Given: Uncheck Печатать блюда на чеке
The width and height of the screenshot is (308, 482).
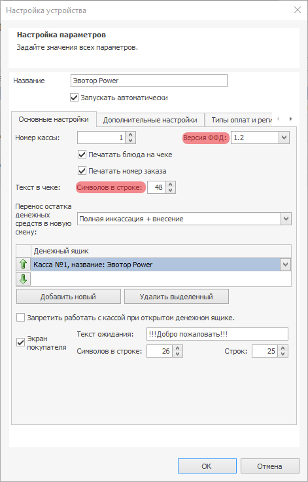Looking at the screenshot, I should [x=82, y=155].
